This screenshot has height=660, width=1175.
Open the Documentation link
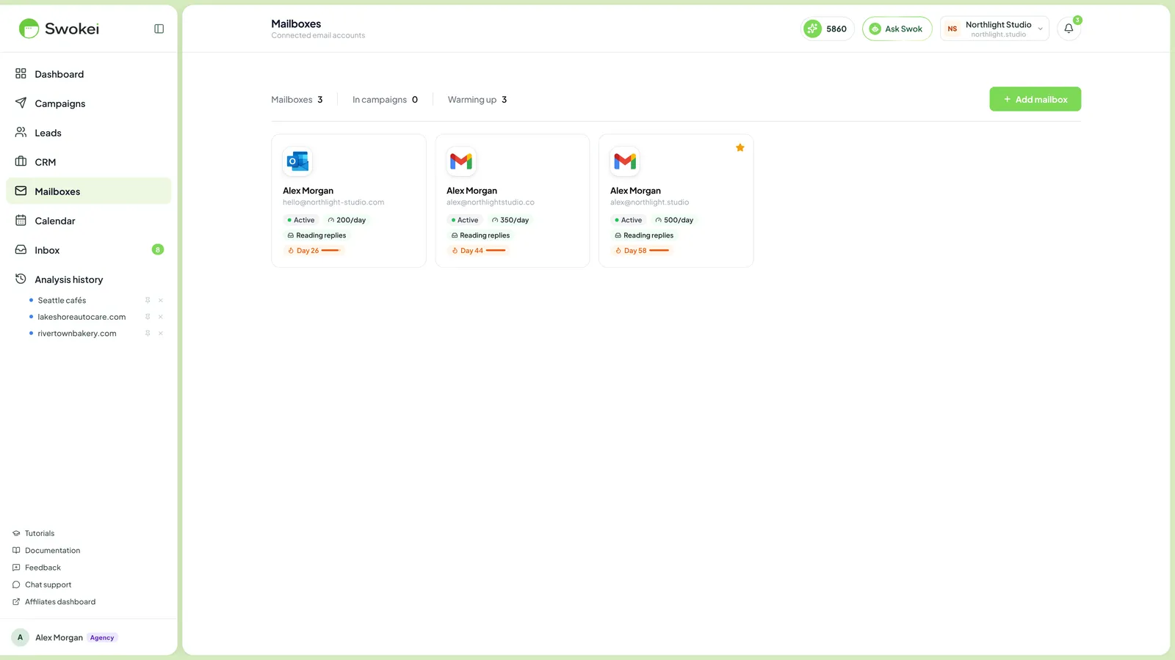coord(46,550)
